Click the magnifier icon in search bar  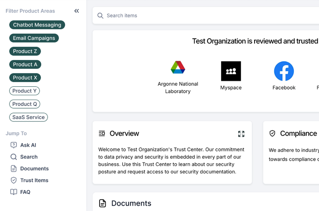100,15
